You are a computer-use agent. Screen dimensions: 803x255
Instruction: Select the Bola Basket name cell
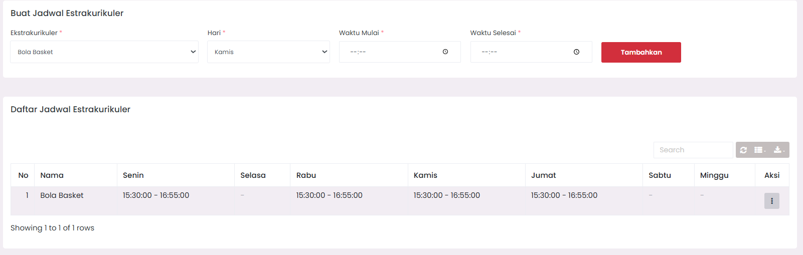[x=62, y=195]
